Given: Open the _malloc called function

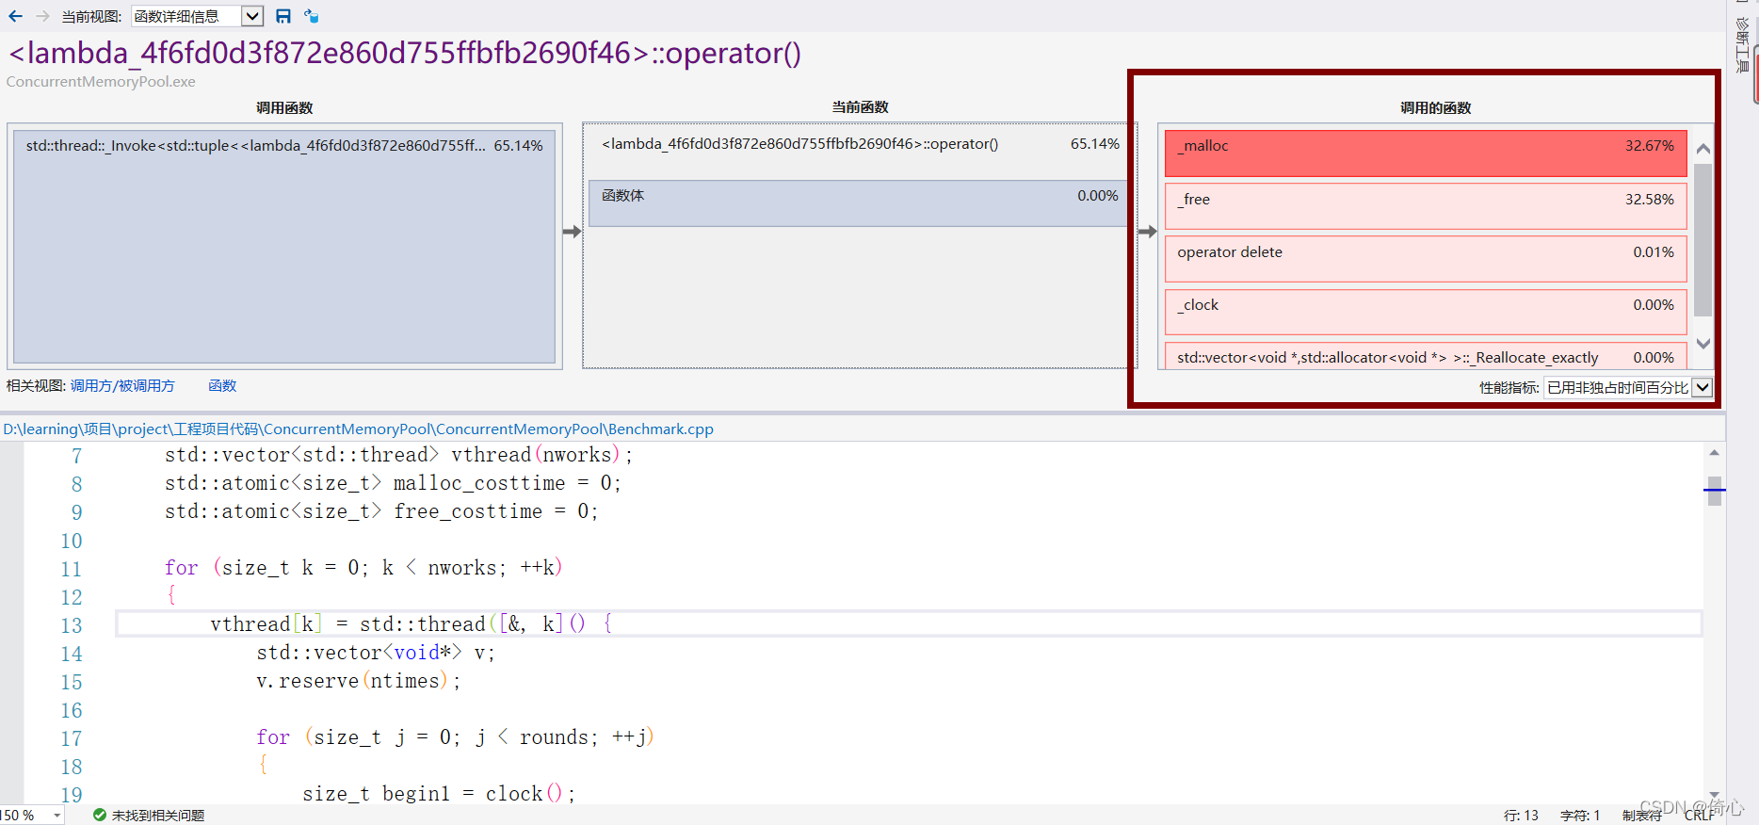Looking at the screenshot, I should coord(1426,153).
